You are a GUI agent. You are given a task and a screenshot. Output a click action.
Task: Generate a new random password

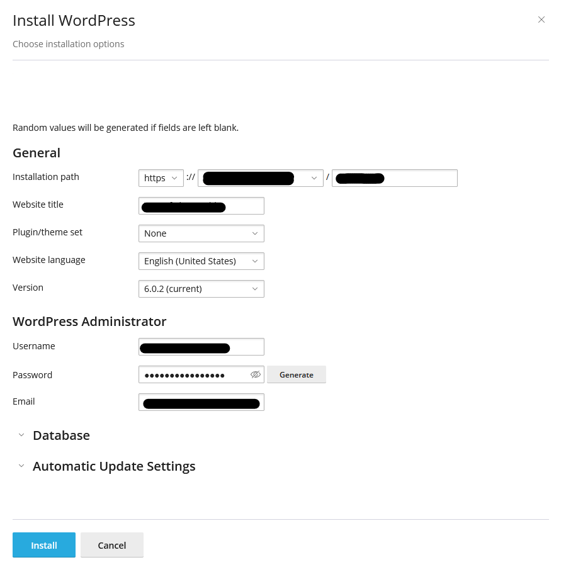(x=296, y=374)
